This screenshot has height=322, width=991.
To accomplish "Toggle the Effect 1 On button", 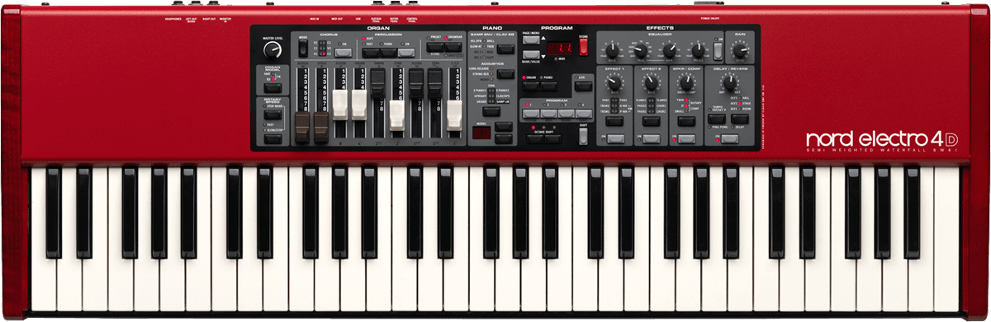I will click(x=616, y=138).
